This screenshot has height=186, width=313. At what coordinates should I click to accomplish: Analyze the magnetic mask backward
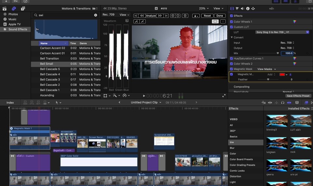(142, 16)
